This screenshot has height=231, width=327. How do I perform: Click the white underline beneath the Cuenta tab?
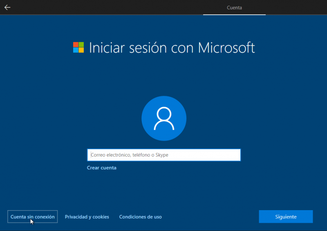[x=234, y=15]
